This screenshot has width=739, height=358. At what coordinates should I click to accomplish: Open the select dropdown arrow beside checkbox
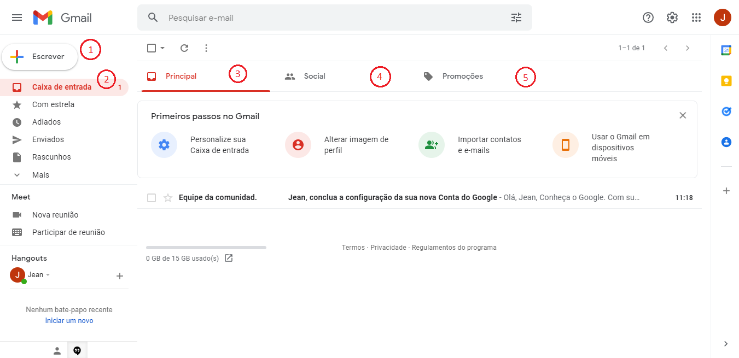click(162, 48)
